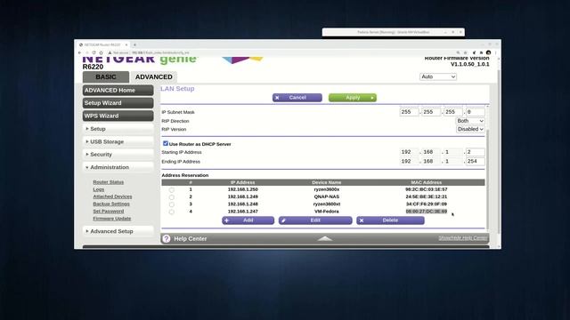Select the NETGEAR Router R6220 browser tab

point(103,44)
